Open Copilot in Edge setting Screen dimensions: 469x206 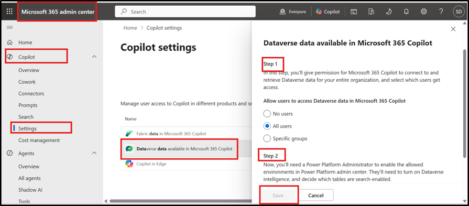(x=152, y=163)
